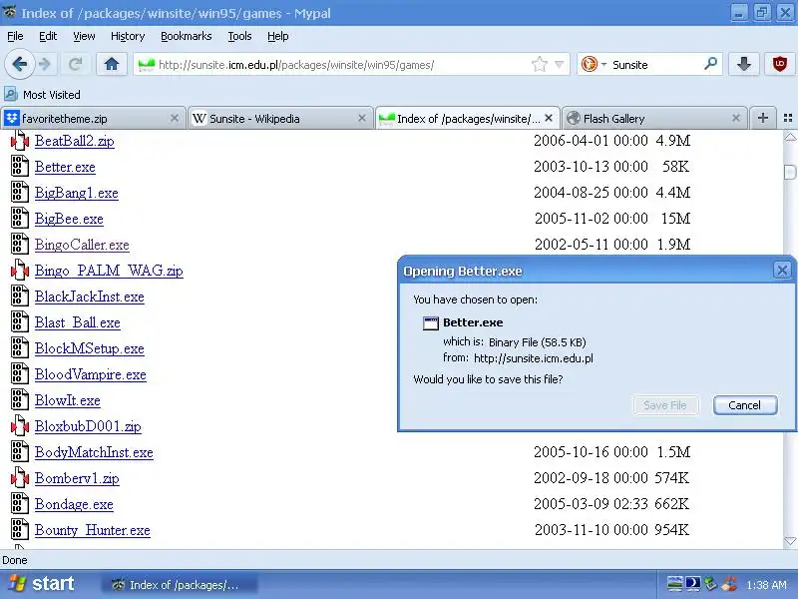Open the File menu
798x599 pixels.
click(15, 36)
